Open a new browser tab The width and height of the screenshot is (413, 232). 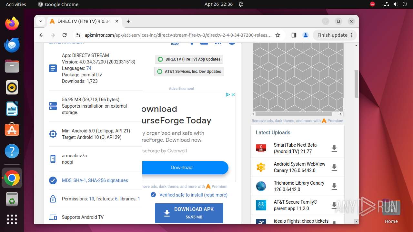click(x=128, y=21)
